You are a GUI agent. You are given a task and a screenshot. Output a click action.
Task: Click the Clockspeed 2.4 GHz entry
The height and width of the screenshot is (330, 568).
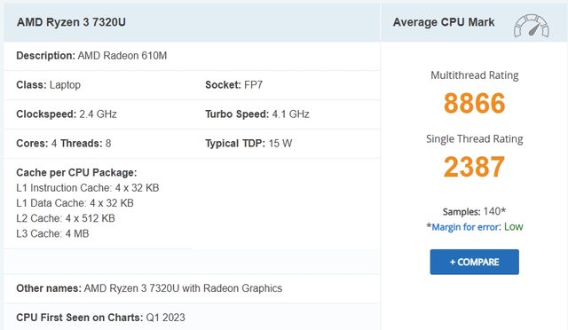[67, 114]
